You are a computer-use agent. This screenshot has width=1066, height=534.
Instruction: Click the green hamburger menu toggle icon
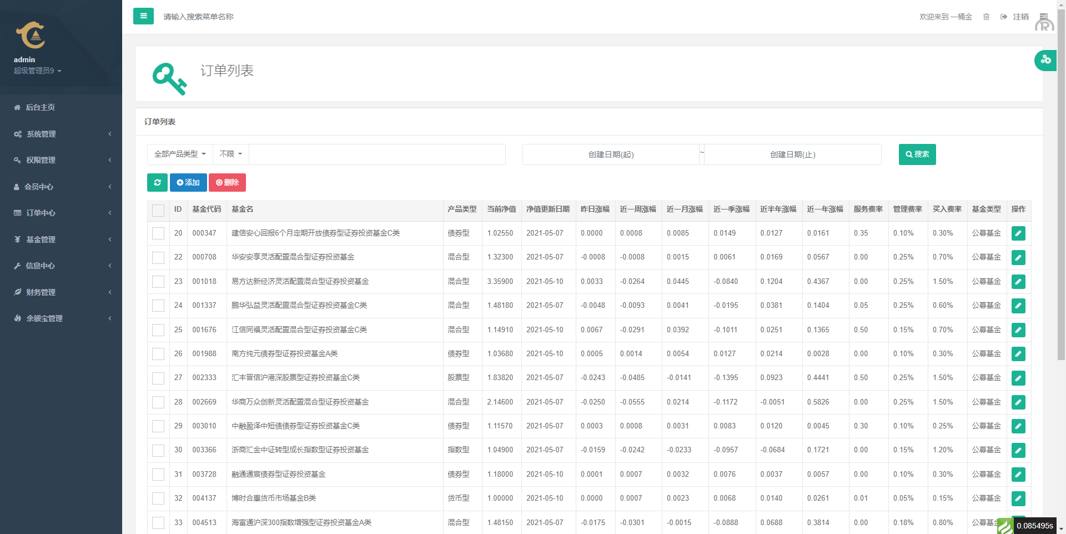coord(143,16)
